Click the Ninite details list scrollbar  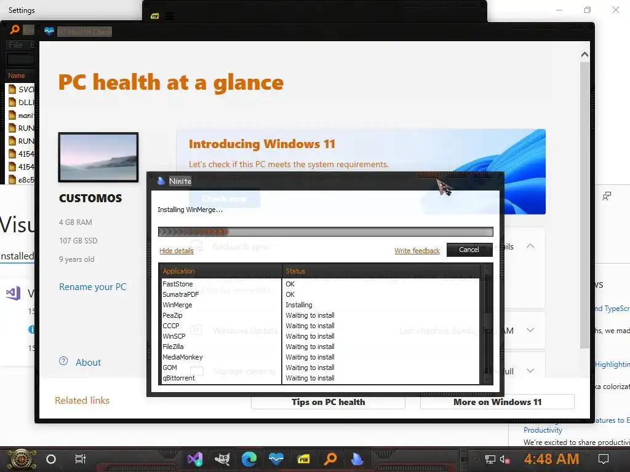coord(488,324)
